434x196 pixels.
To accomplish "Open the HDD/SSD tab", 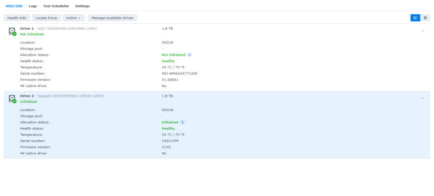I will (14, 6).
